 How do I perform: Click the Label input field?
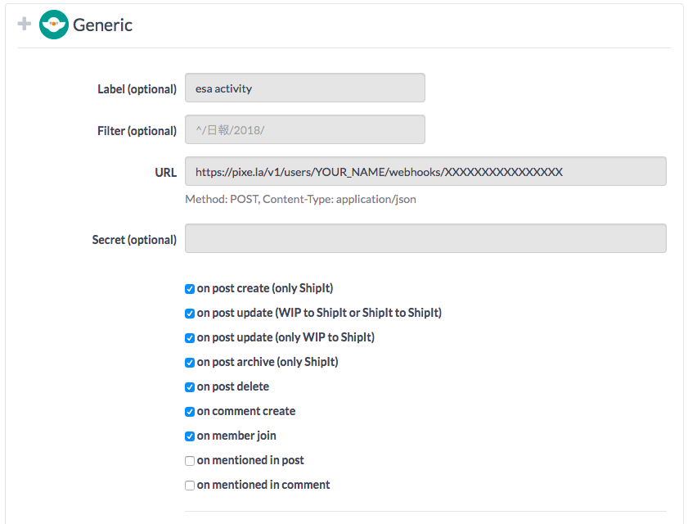coord(304,88)
